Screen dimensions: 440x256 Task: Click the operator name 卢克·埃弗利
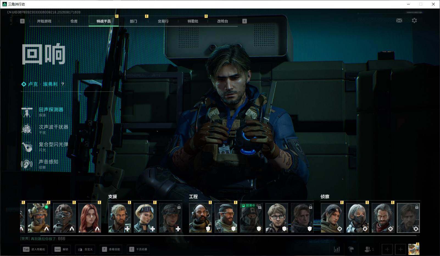pos(43,84)
